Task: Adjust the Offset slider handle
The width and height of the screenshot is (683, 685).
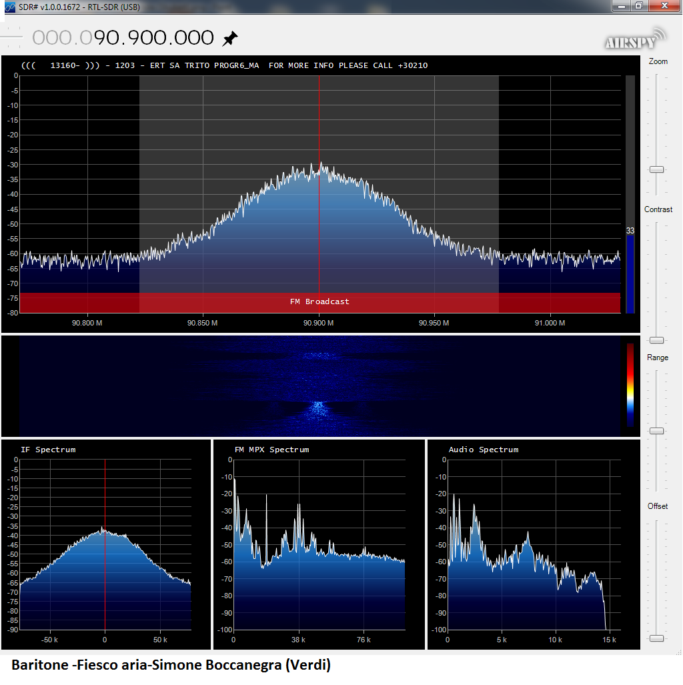Action: point(656,638)
